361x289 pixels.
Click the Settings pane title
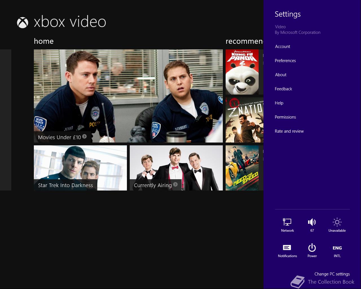(288, 14)
